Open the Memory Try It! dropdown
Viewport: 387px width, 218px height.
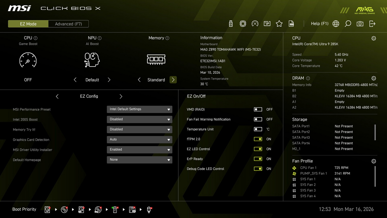(139, 129)
